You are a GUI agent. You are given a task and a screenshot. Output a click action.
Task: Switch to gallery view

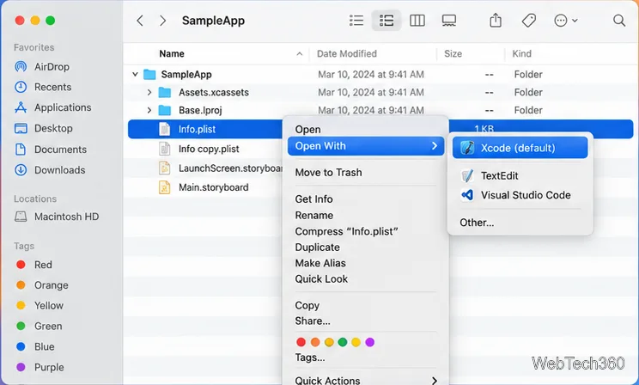pyautogui.click(x=448, y=21)
